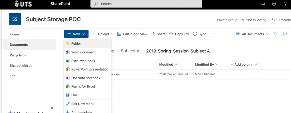Click the Moein Ghodrati name
291x113 pixels.
coord(205,74)
